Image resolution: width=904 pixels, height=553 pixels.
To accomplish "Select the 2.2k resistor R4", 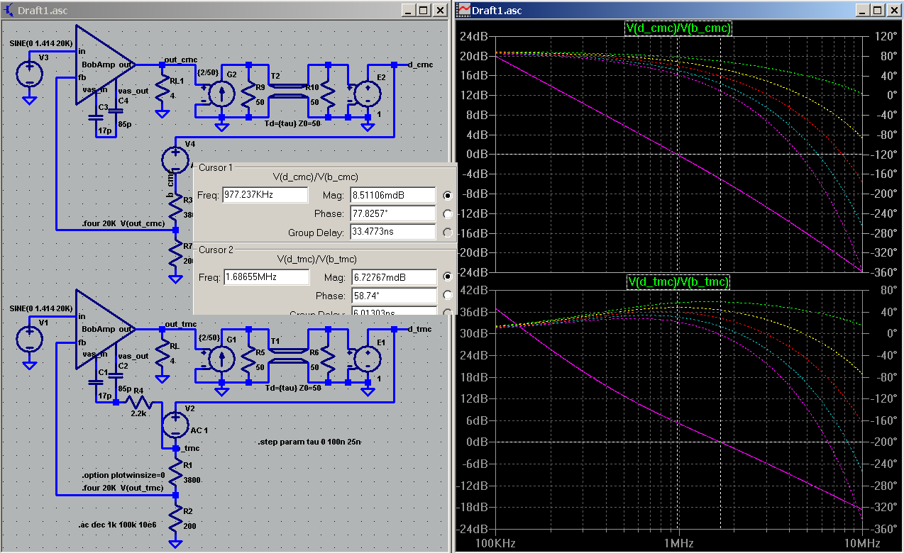I will pos(140,401).
